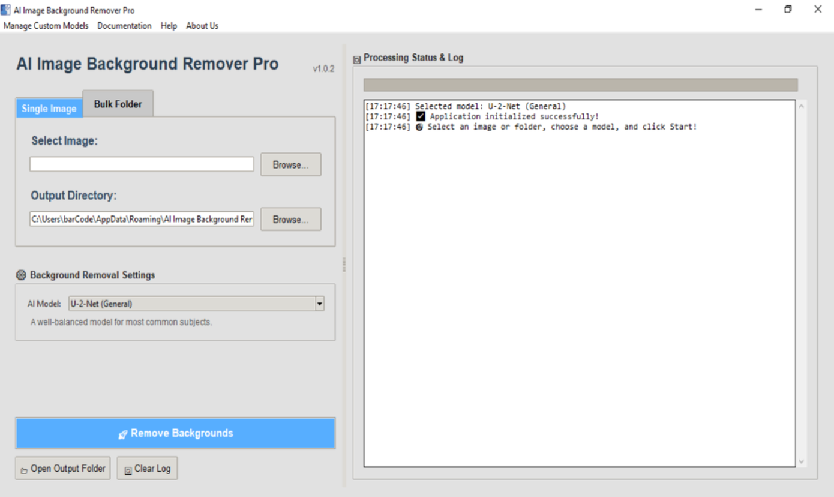Close the application window
This screenshot has width=834, height=497.
[818, 9]
